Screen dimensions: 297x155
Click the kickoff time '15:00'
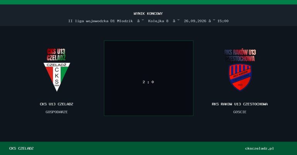223,21
